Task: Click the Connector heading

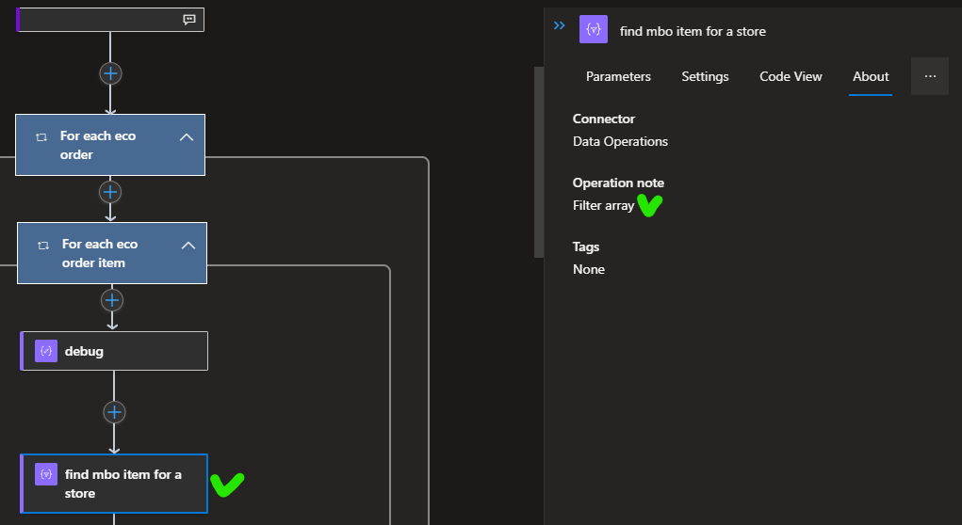Action: coord(604,119)
